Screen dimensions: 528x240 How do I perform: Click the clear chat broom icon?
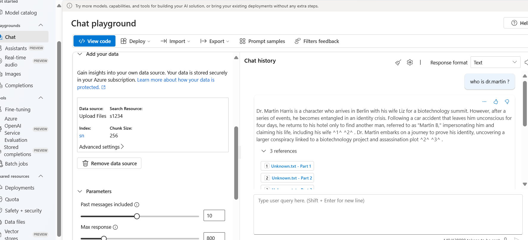pyautogui.click(x=398, y=63)
